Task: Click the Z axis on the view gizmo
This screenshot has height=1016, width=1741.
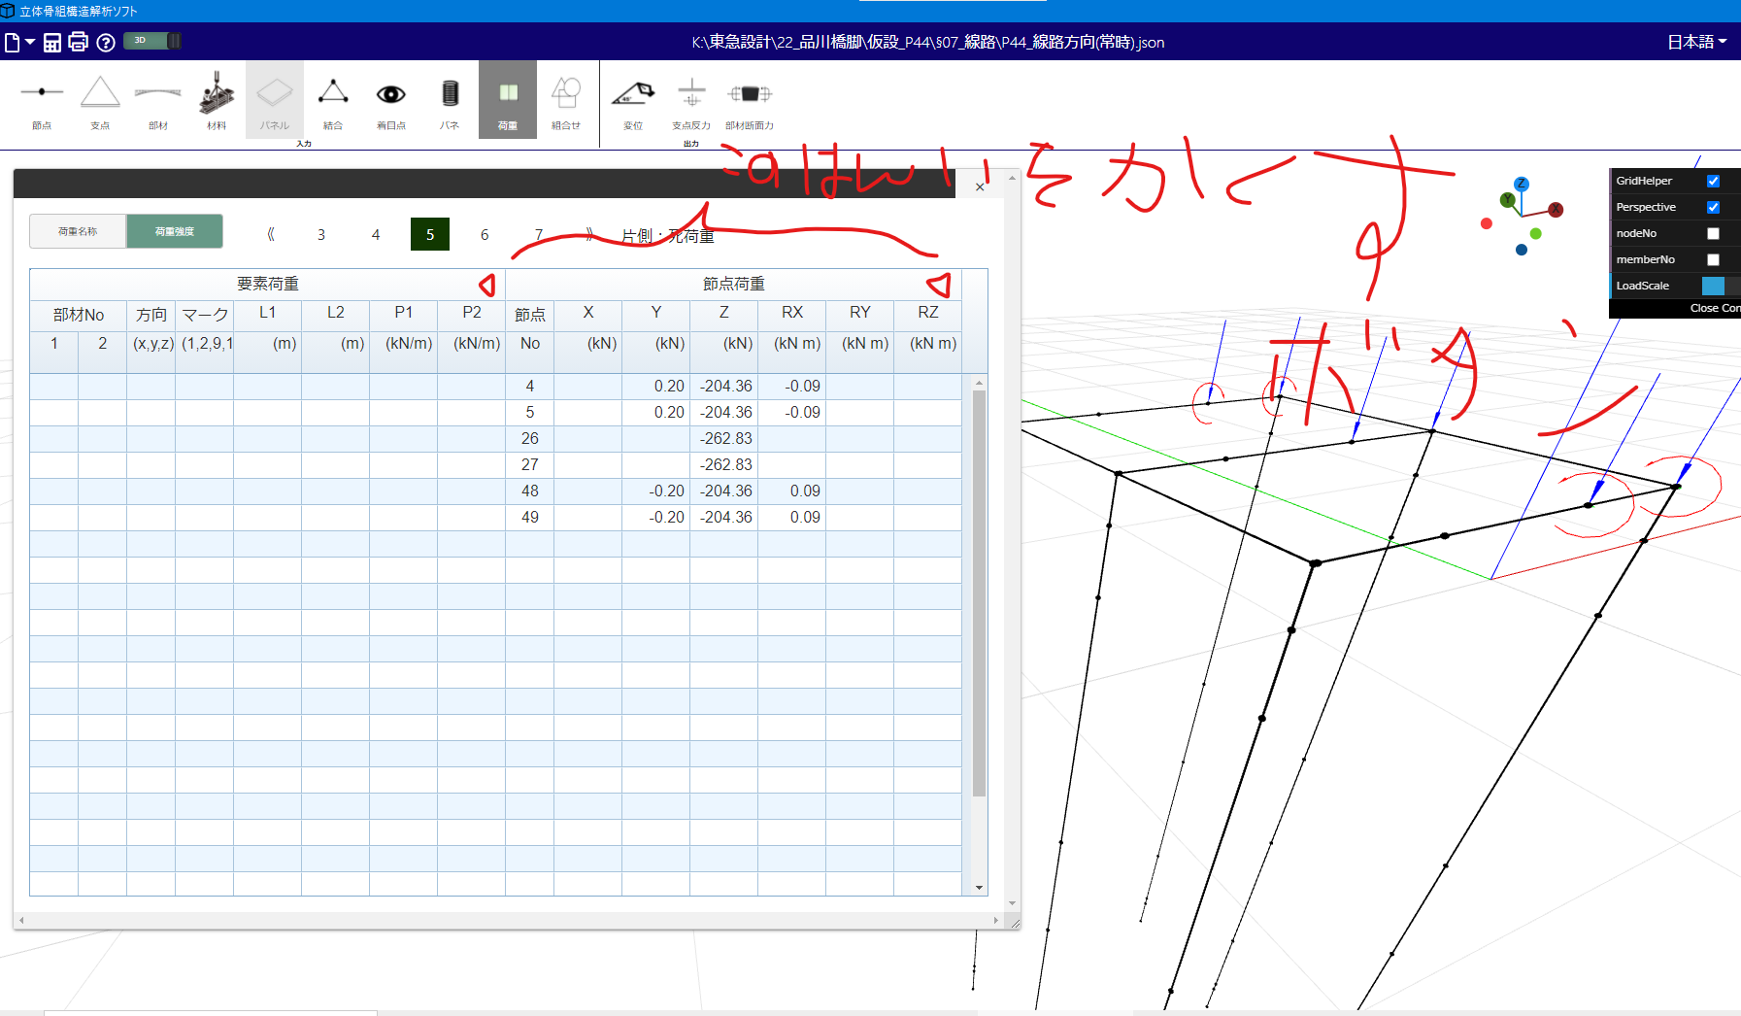Action: pyautogui.click(x=1522, y=184)
